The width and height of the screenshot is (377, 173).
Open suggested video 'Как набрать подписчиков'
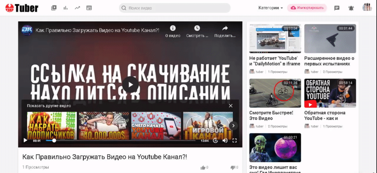tap(52, 126)
